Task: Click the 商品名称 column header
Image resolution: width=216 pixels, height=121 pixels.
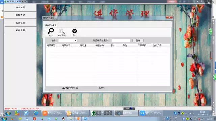Action: (66, 45)
